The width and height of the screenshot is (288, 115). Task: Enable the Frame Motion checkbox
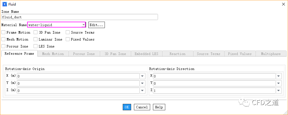pos(3,32)
